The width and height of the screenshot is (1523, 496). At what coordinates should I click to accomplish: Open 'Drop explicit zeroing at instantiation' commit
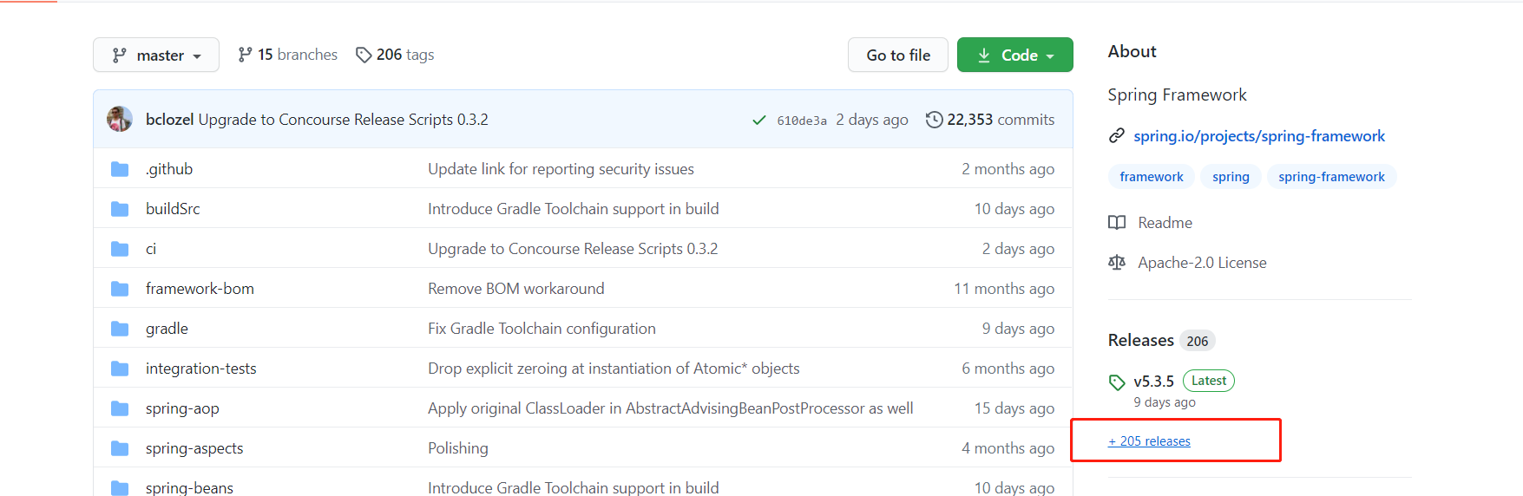point(614,369)
